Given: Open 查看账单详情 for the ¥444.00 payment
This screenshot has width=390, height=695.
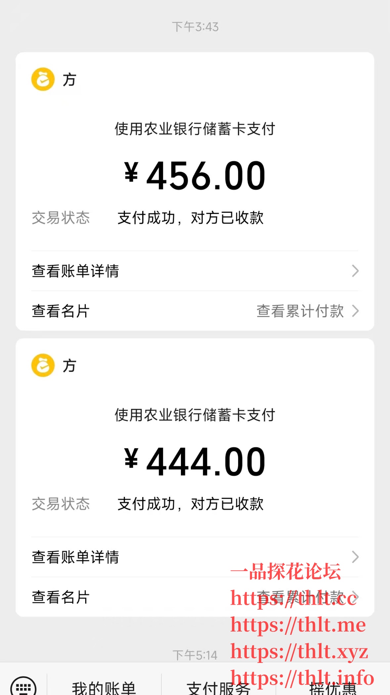Looking at the screenshot, I should (x=75, y=557).
